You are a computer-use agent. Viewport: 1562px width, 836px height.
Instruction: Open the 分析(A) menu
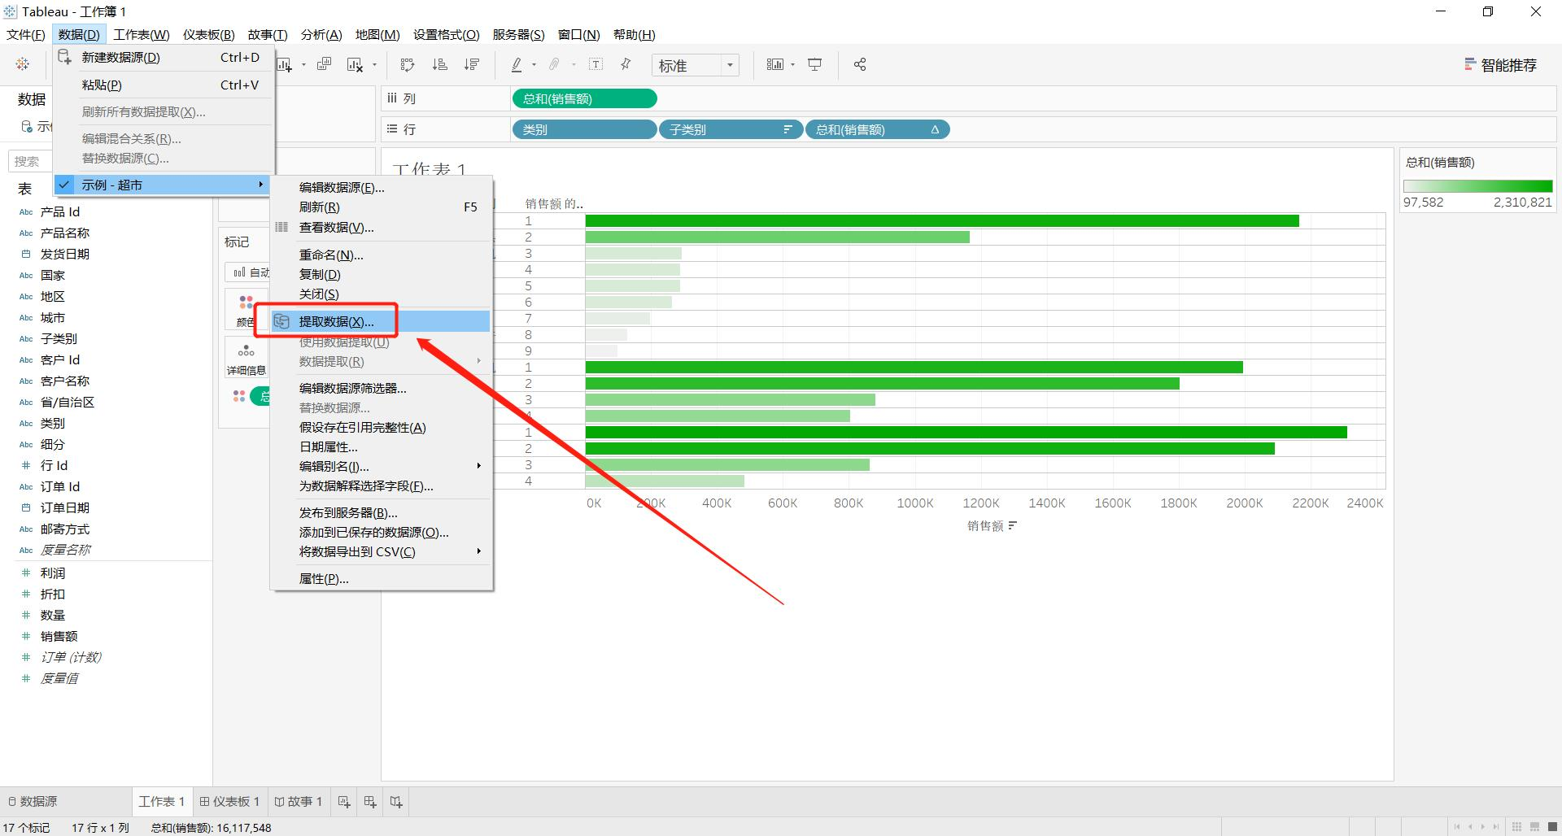pos(321,34)
